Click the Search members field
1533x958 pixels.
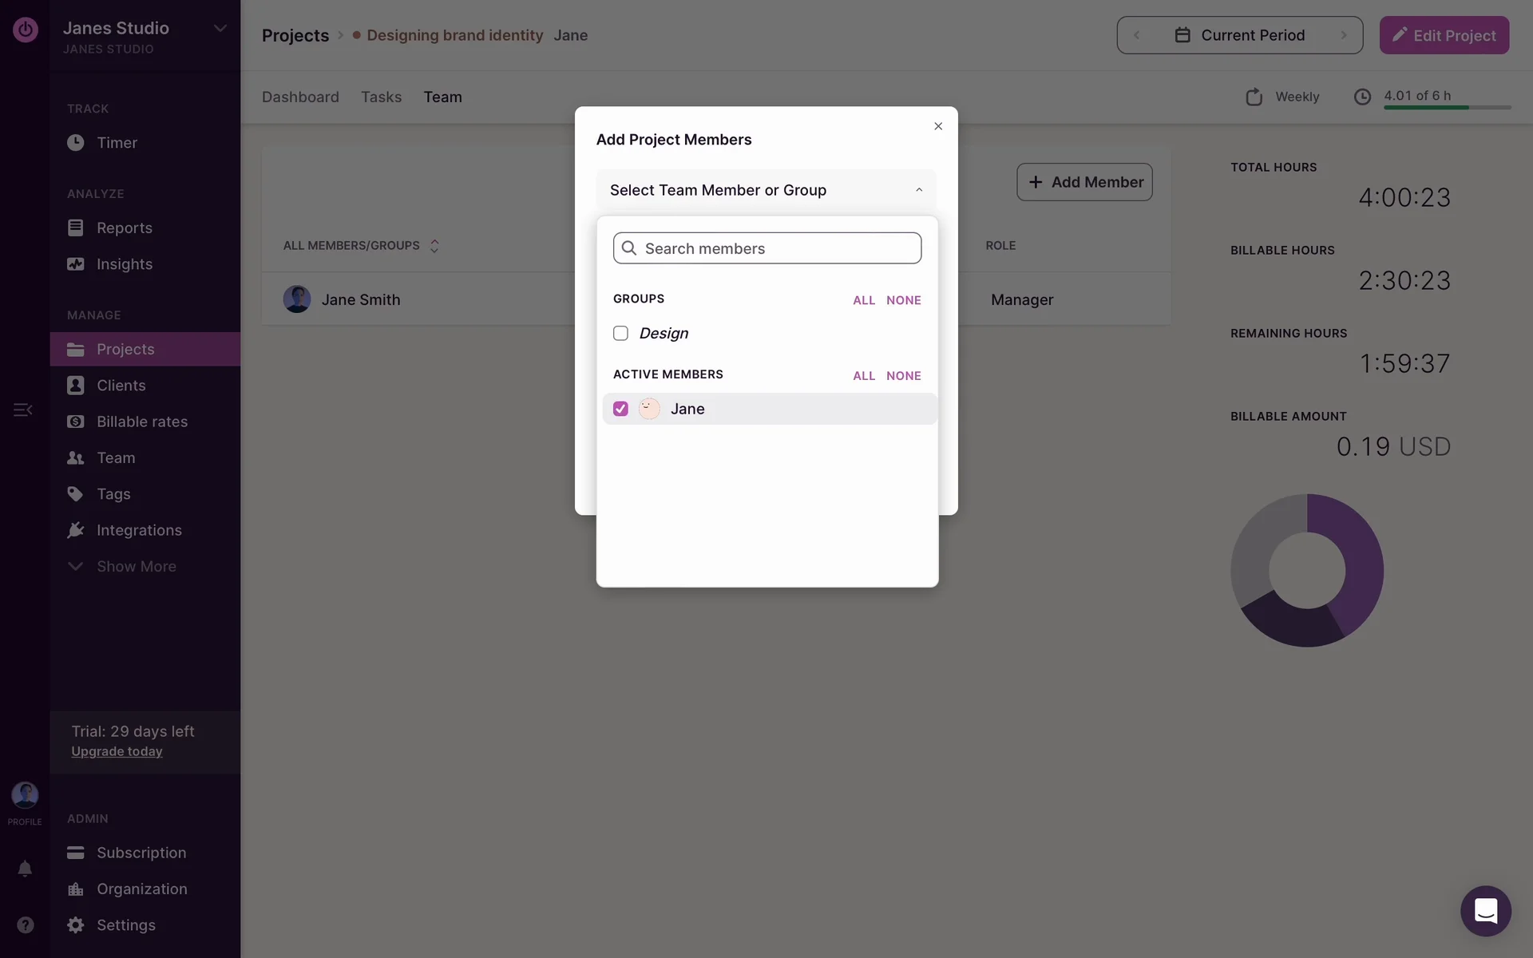[766, 248]
